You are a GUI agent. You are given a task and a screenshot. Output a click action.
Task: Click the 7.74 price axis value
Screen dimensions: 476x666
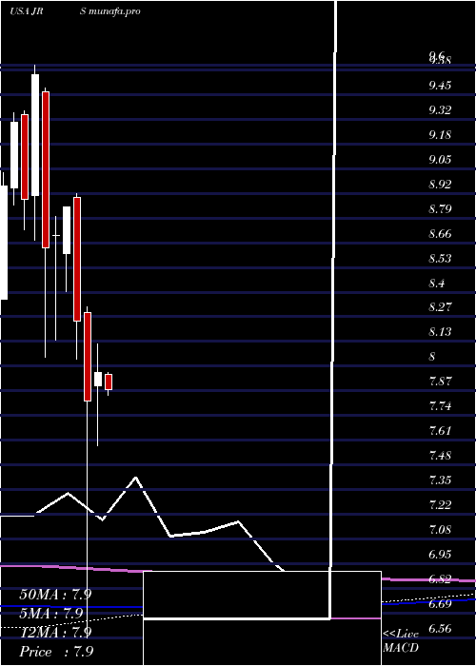pyautogui.click(x=440, y=406)
